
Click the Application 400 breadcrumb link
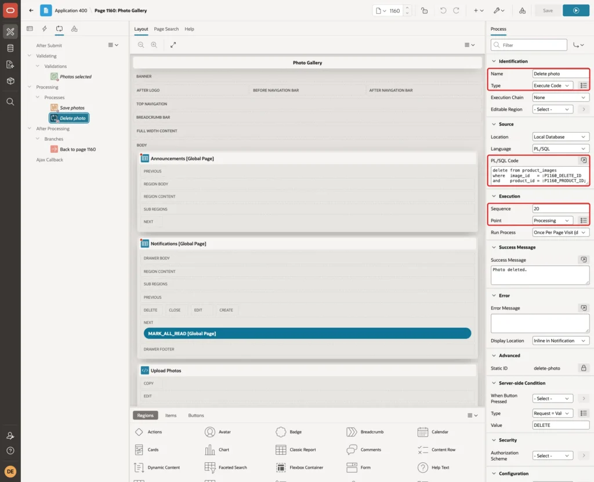[x=71, y=10]
